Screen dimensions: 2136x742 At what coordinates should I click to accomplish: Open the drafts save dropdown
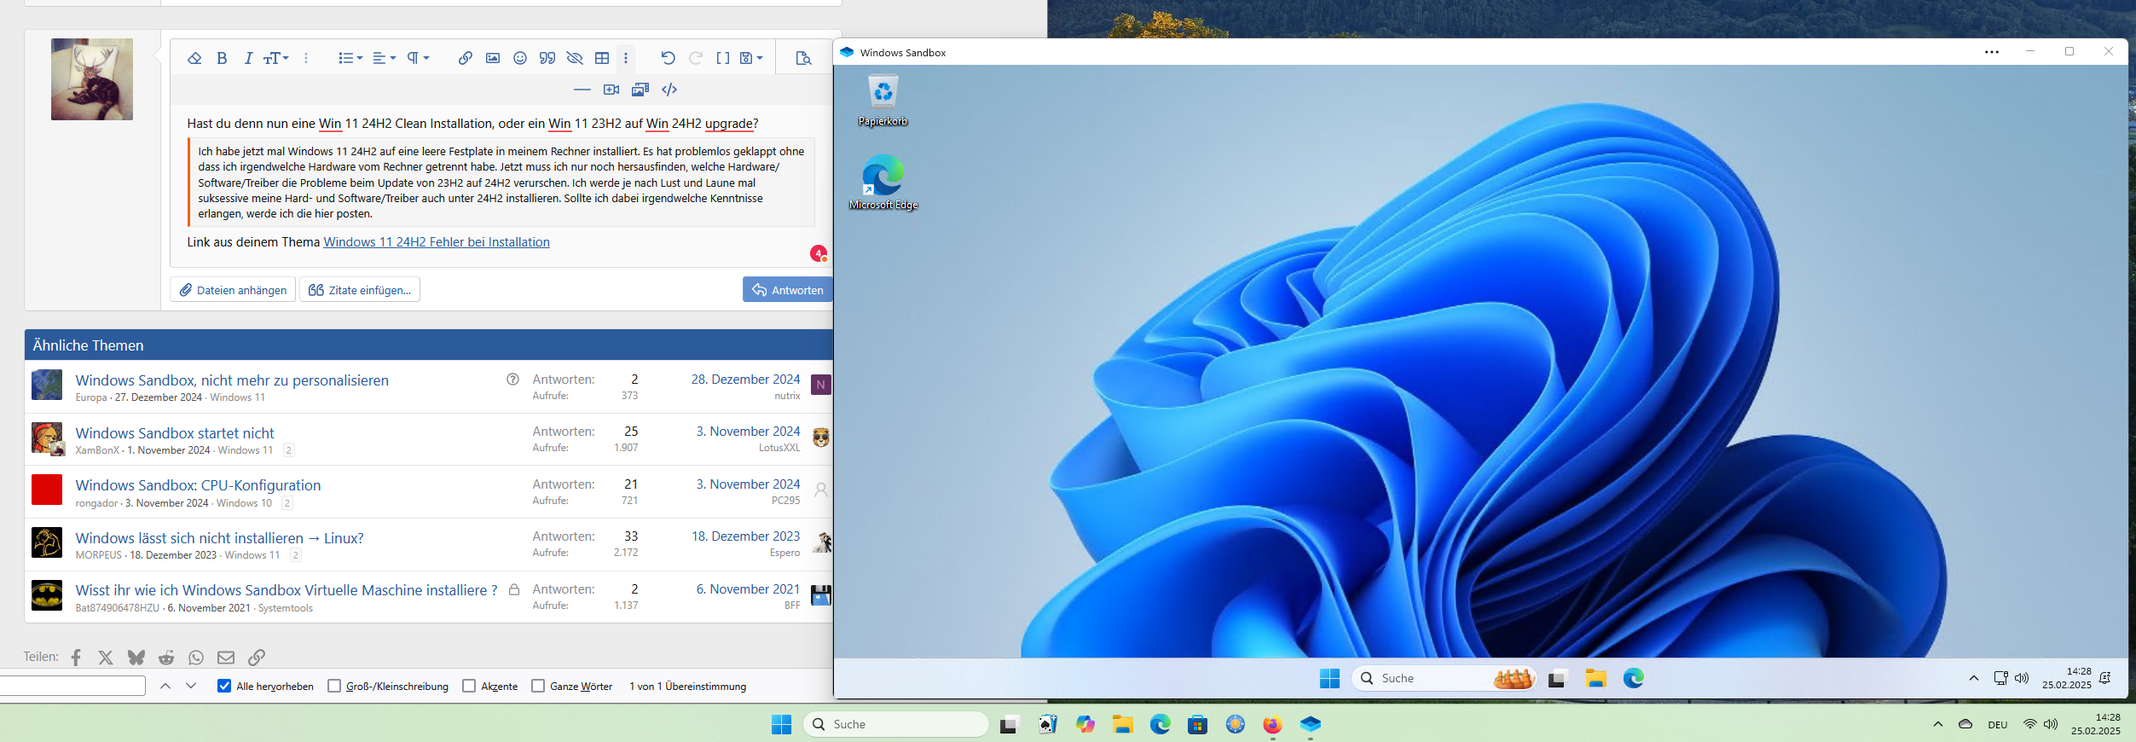[751, 58]
